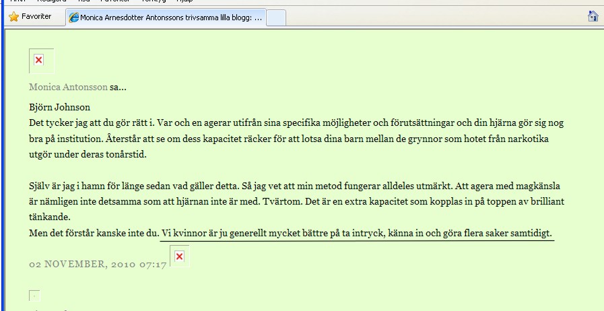
Task: Go to the browser home page icon
Action: click(593, 16)
